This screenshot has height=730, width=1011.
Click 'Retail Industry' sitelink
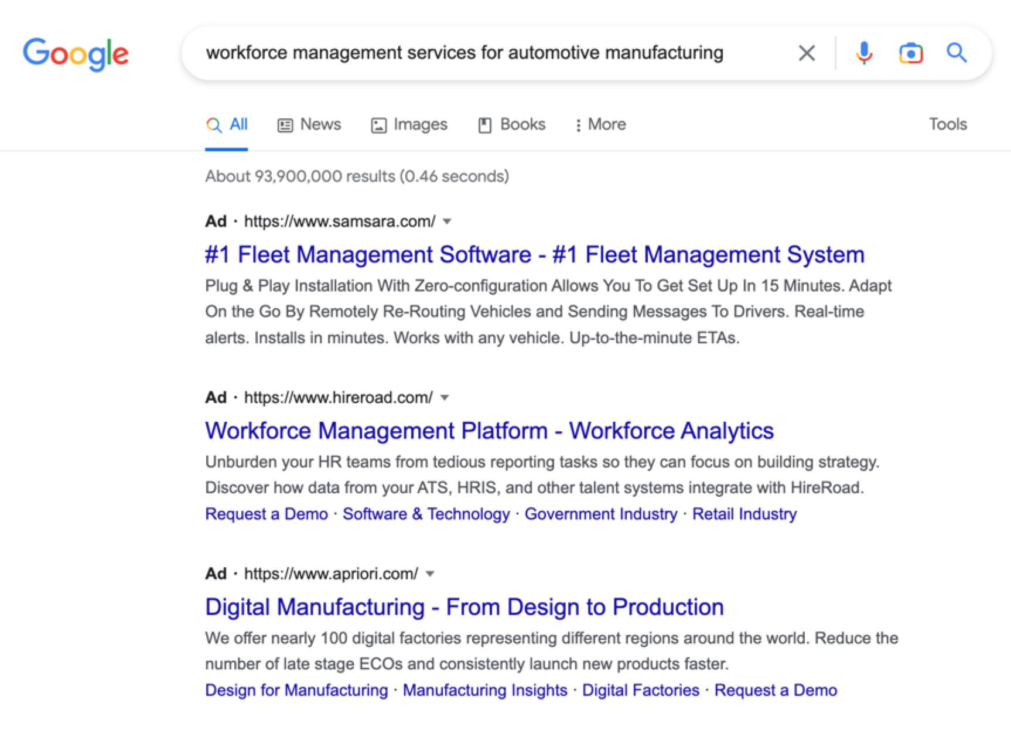(744, 514)
